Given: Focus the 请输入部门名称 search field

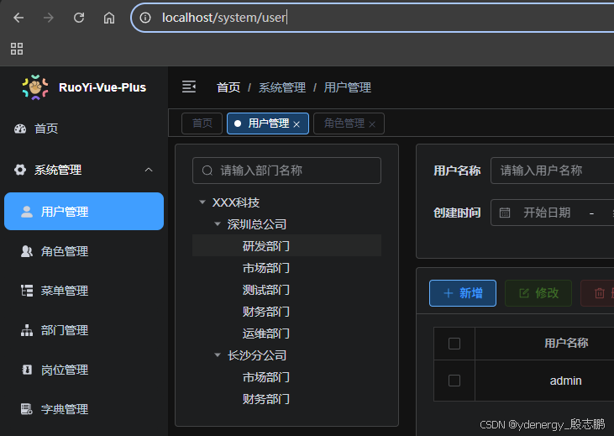Looking at the screenshot, I should tap(286, 171).
